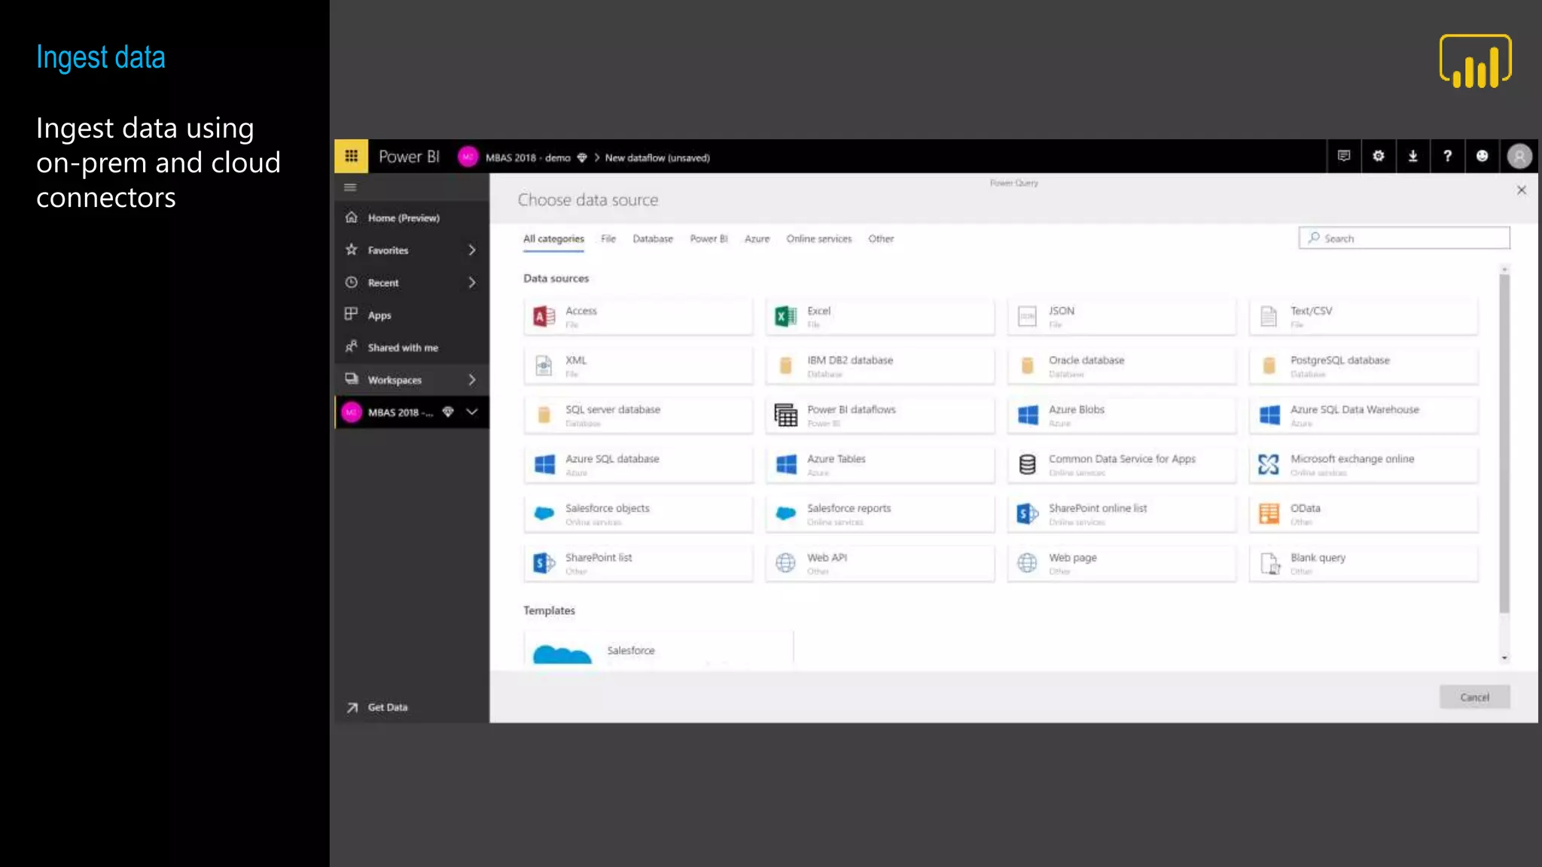Choose the Excel data source
Screen dimensions: 1542x867
coord(880,317)
